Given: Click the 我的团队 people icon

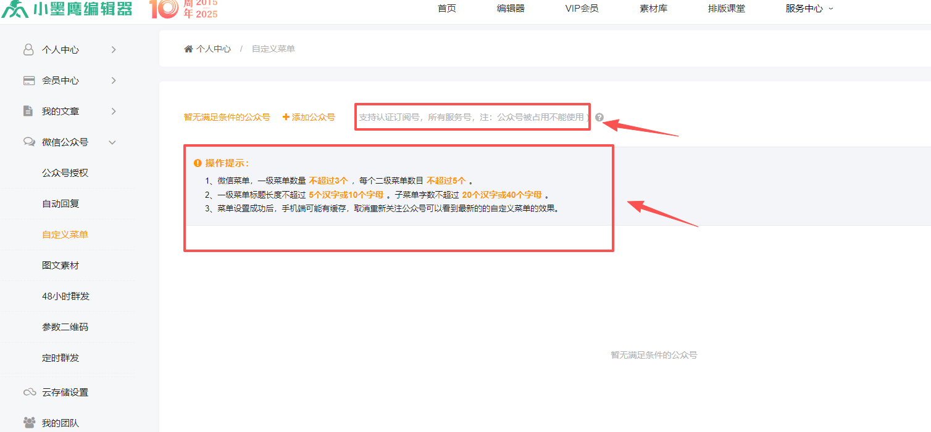Looking at the screenshot, I should click(29, 423).
